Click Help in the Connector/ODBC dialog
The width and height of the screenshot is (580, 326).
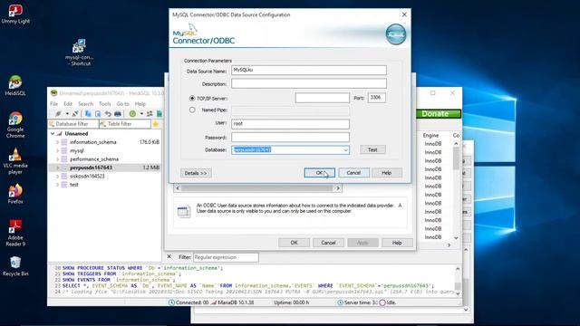pos(387,173)
